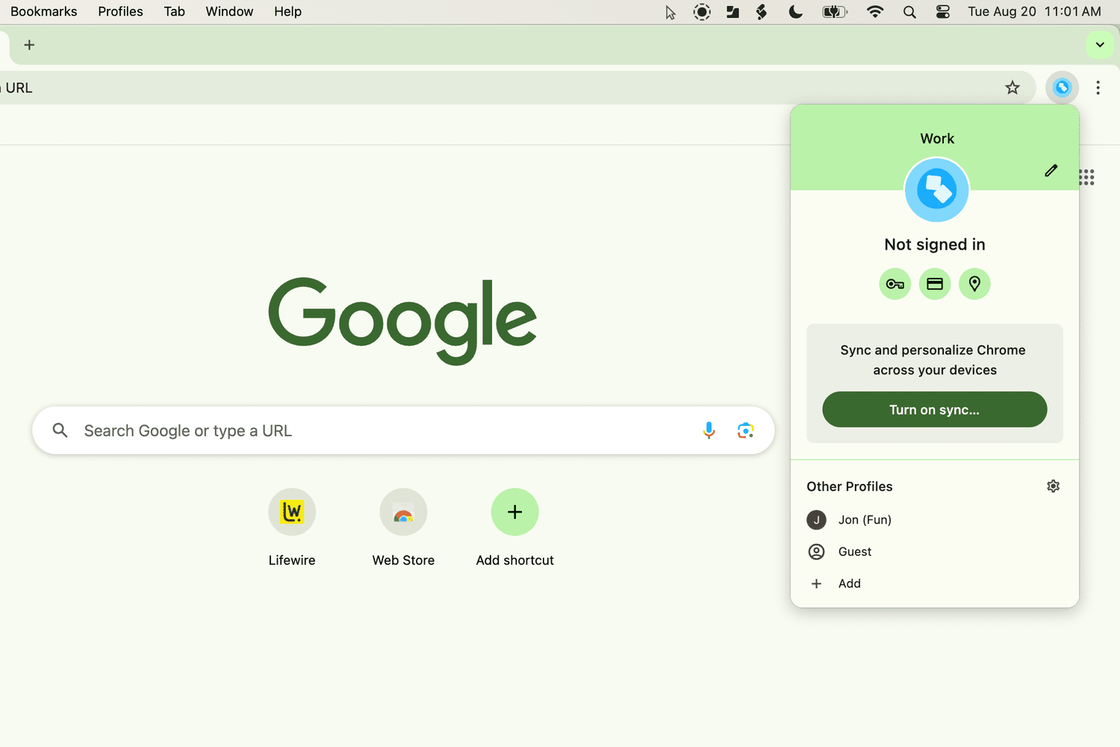
Task: Open a new tab with plus
Action: click(29, 45)
